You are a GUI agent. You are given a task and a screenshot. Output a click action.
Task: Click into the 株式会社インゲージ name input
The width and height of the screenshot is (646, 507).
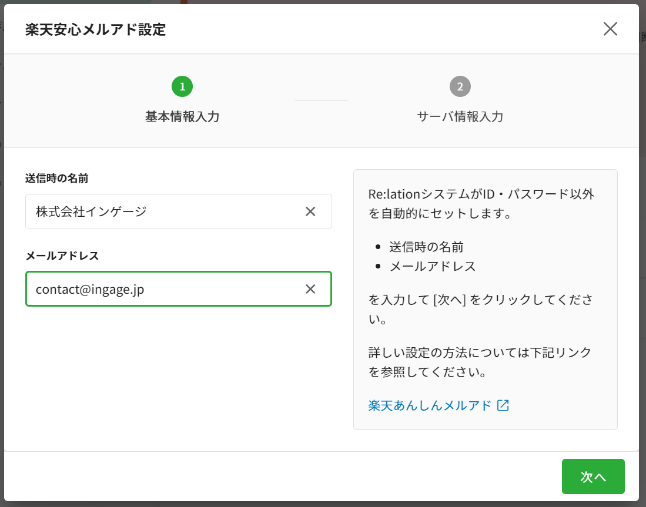(165, 211)
